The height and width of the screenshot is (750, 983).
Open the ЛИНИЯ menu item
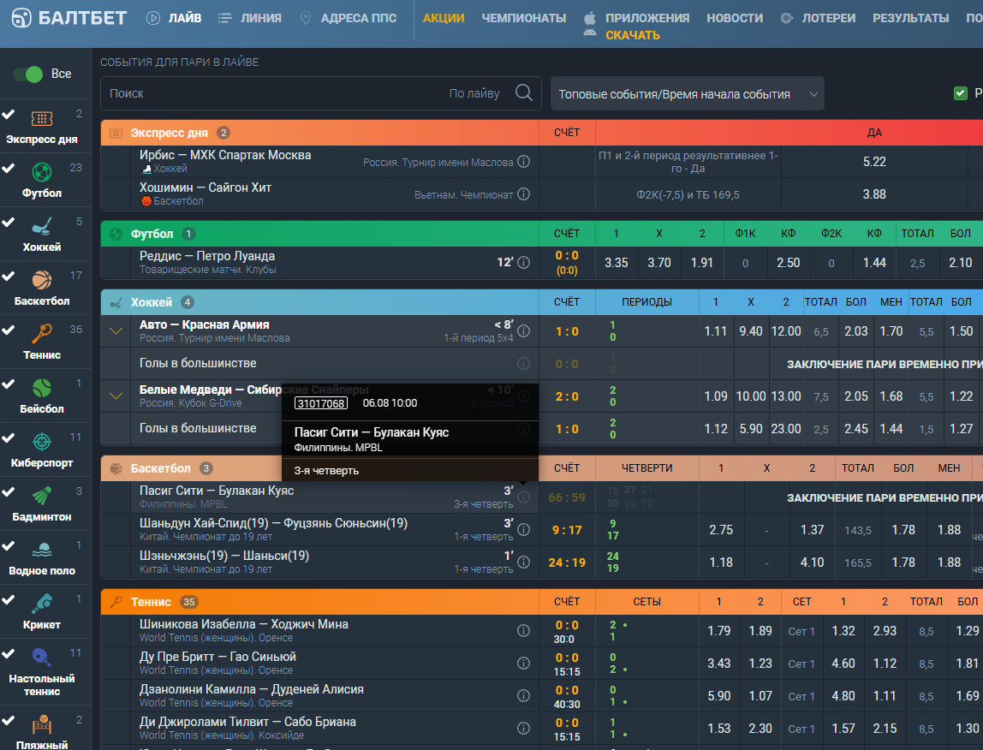(249, 18)
